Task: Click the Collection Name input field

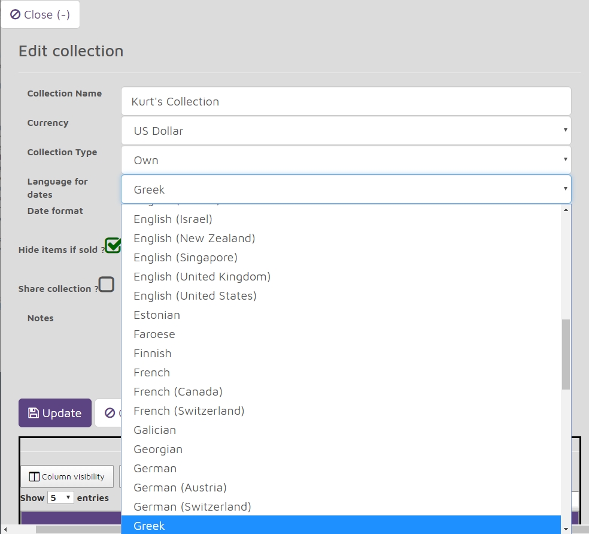Action: pos(346,101)
